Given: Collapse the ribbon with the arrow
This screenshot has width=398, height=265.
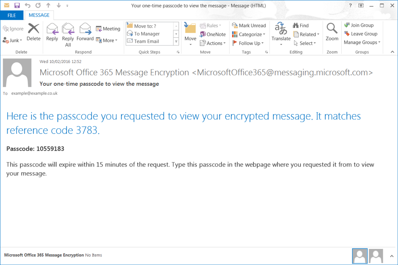Looking at the screenshot, I should 393,52.
